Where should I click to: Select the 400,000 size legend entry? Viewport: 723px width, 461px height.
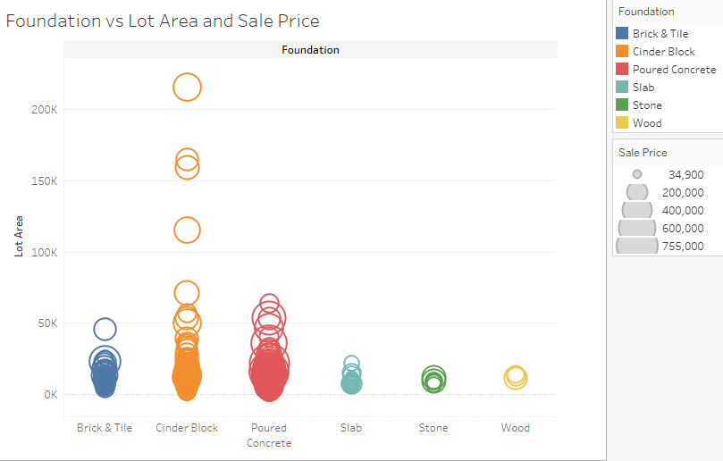[662, 210]
